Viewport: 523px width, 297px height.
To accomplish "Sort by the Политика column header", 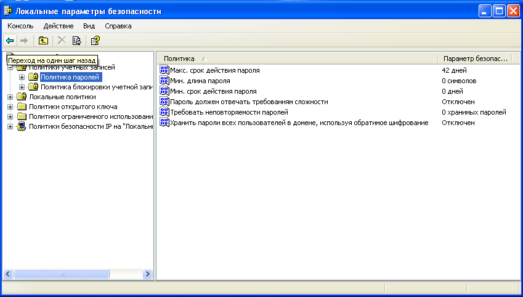I will [x=297, y=59].
